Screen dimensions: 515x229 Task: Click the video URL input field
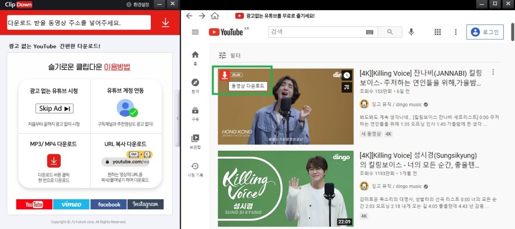pos(79,23)
